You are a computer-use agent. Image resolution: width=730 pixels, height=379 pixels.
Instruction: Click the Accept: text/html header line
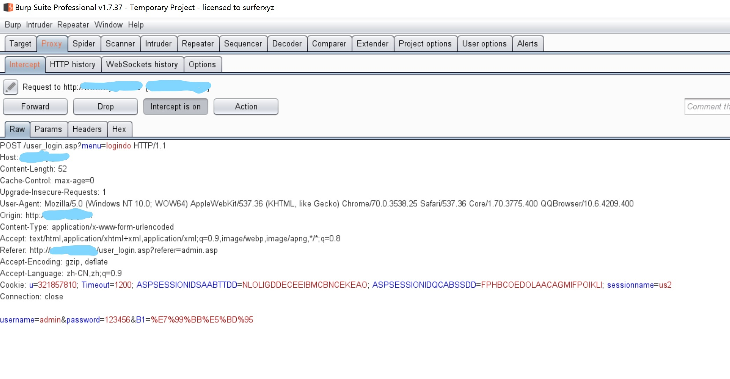pyautogui.click(x=170, y=238)
